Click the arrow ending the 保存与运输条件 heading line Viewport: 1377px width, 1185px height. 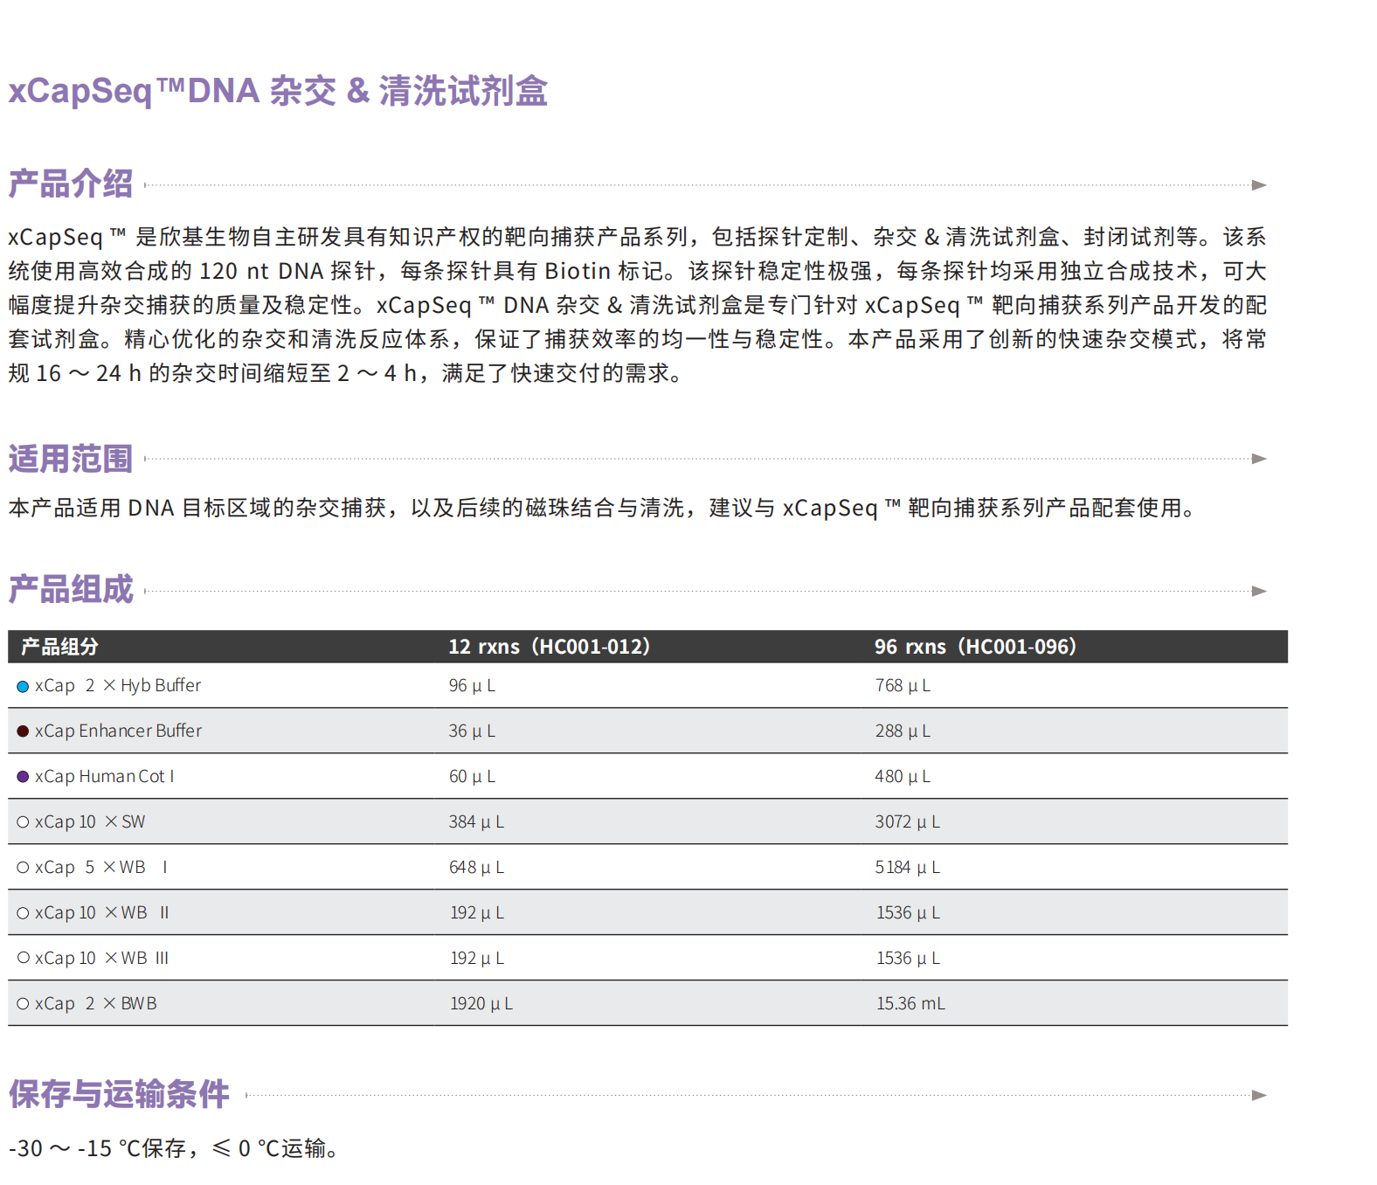[x=1259, y=1096]
